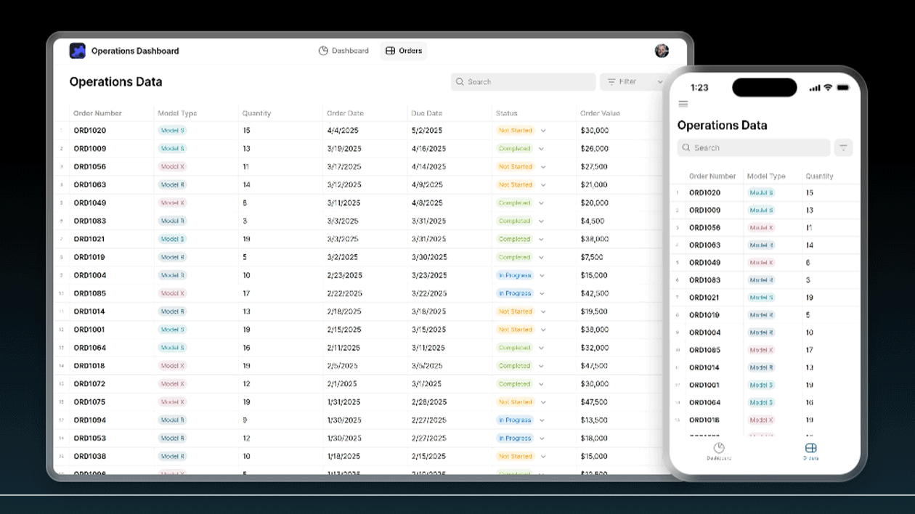The height and width of the screenshot is (514, 915).
Task: Click the pie chart icon beside Dashboard
Action: click(x=323, y=51)
